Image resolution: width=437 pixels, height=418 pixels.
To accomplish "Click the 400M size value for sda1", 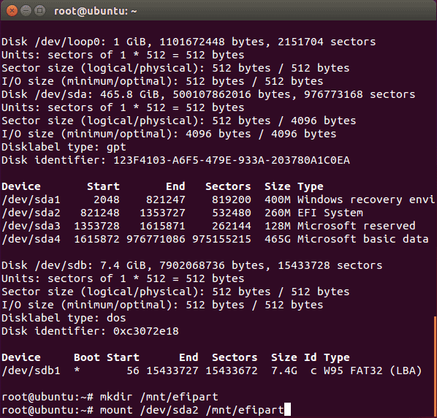I will [278, 199].
